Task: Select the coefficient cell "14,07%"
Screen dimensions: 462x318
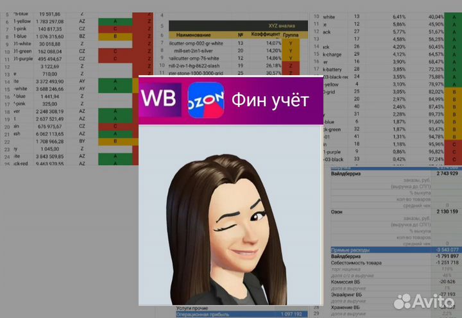Action: pos(273,44)
